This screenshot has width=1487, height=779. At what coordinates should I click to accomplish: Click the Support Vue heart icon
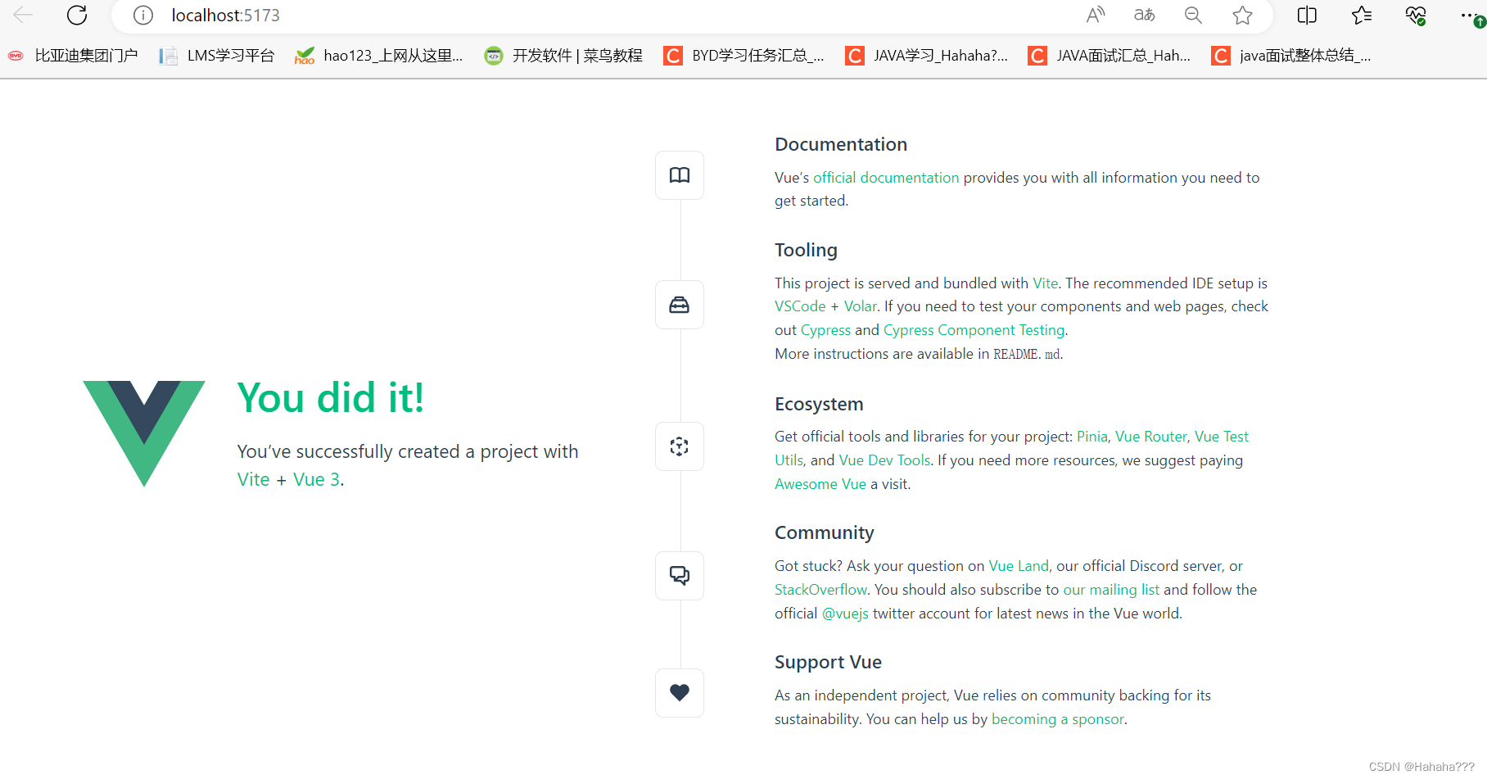point(680,693)
